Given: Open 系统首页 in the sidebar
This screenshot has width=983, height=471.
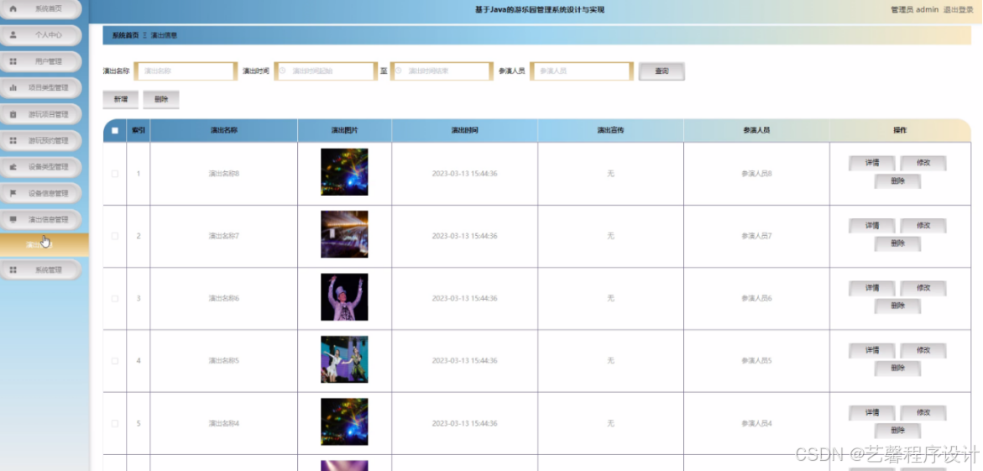Looking at the screenshot, I should 41,8.
